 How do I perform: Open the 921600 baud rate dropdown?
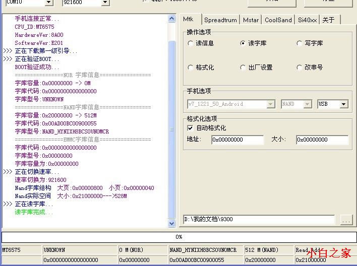coord(105,3)
